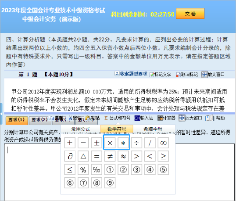Click question header 第 1 题
236x201 pixels.
(28, 74)
